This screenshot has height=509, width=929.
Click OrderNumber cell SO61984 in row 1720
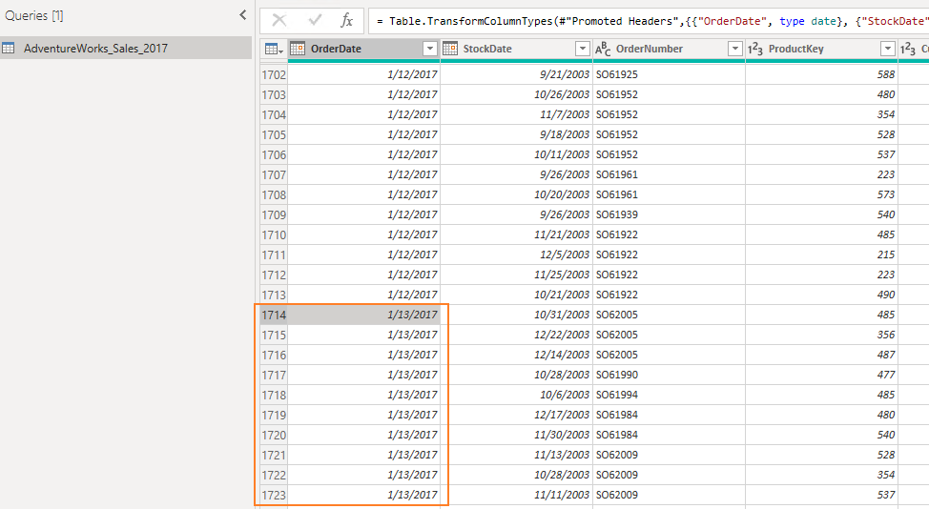(x=669, y=435)
